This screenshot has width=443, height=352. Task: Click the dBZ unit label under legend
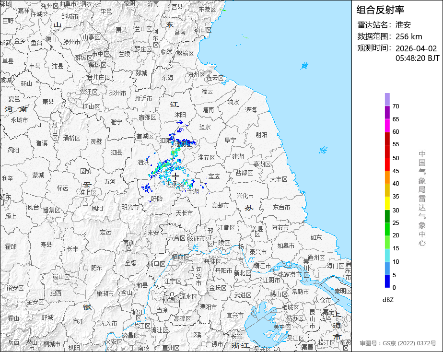click(388, 300)
